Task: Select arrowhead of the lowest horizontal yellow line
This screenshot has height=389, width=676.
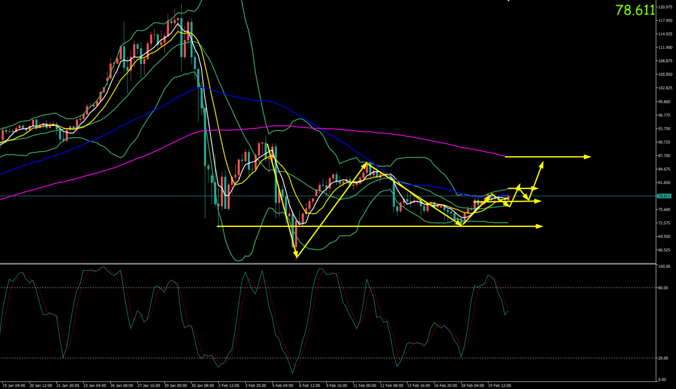Action: tap(541, 227)
